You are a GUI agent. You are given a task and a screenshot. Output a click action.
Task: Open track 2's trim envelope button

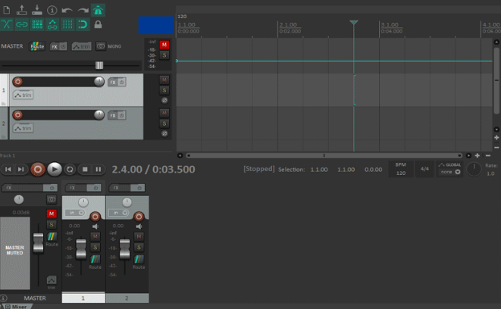point(23,128)
